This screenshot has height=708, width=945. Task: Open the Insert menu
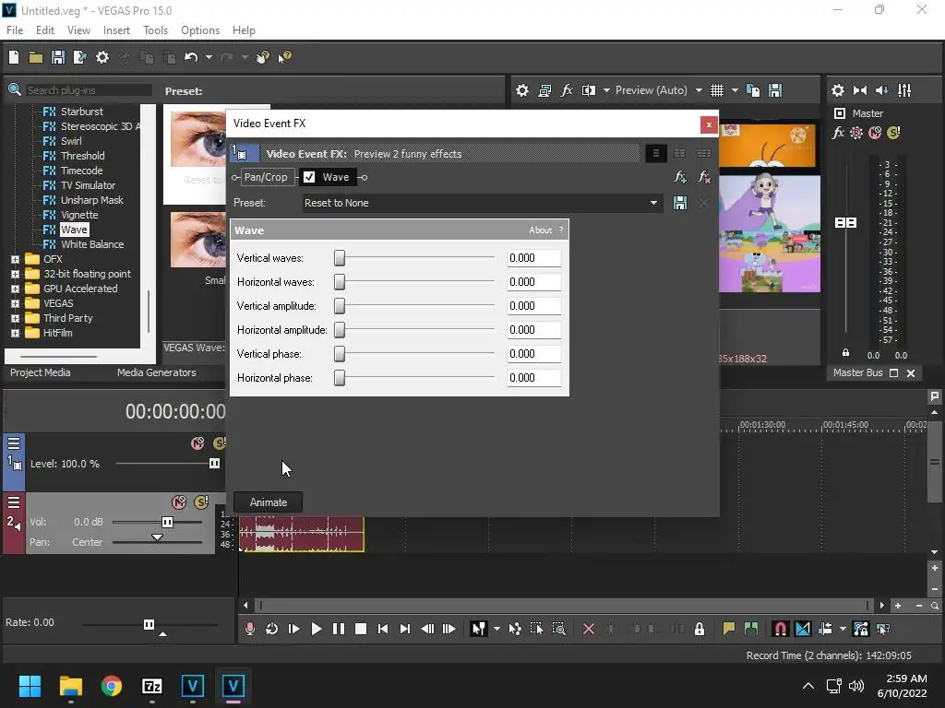(x=116, y=30)
